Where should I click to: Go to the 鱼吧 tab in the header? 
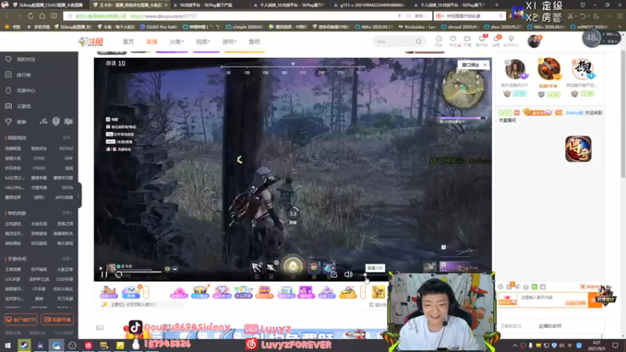pyautogui.click(x=254, y=41)
